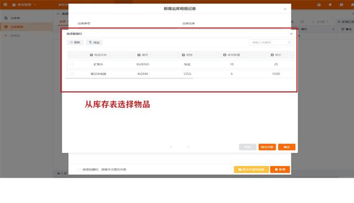Viewport: 354px width, 203px height.
Task: Check the 矿泉水 row checkbox
Action: pos(71,64)
